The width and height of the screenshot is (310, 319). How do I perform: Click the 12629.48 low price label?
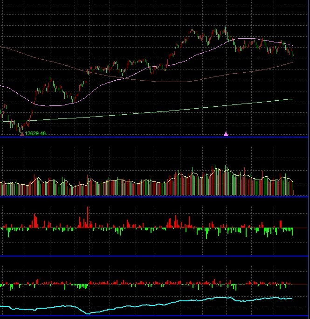35,133
